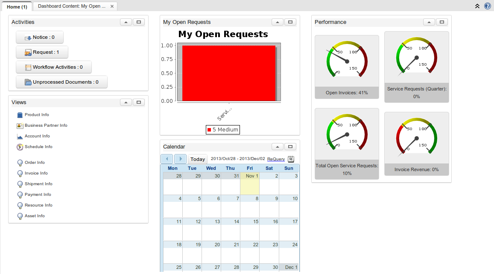This screenshot has width=494, height=274.
Task: Click the red 5 Medium legend swatch
Action: [x=209, y=129]
